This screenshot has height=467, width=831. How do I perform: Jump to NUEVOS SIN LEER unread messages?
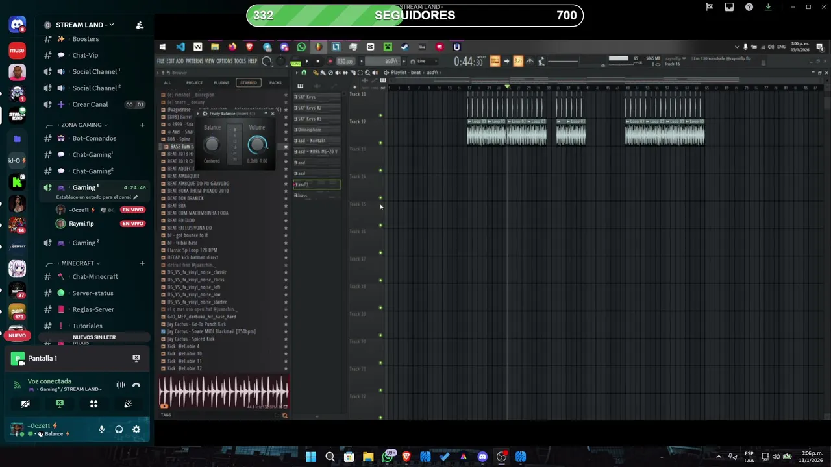94,337
